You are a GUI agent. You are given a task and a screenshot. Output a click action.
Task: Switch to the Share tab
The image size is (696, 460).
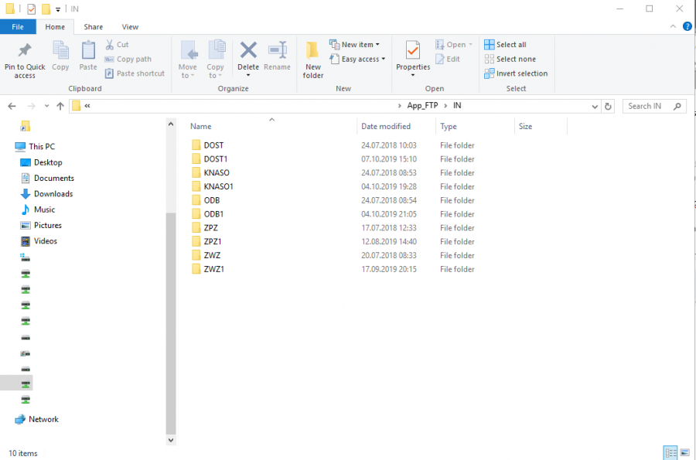click(94, 26)
